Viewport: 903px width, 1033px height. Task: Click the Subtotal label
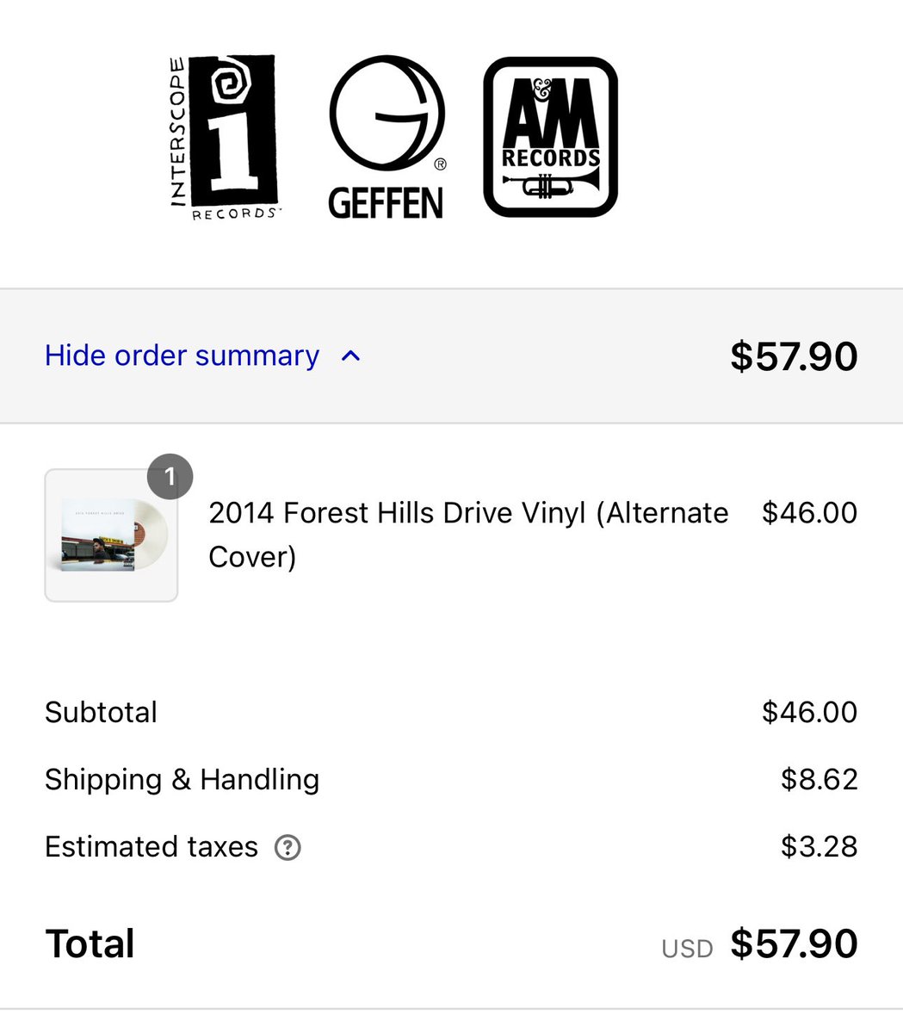pos(101,713)
